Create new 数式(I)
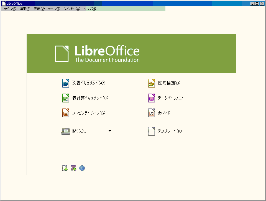 pyautogui.click(x=164, y=113)
